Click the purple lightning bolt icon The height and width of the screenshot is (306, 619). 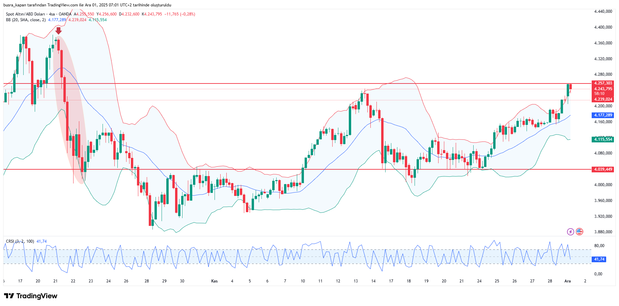click(570, 232)
